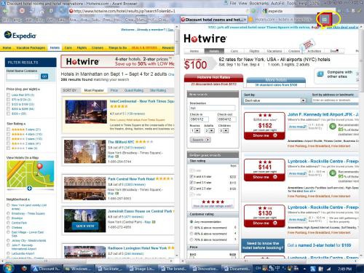Toggle the 4 and 4.5 star Hotwire checkbox
This screenshot has width=364, height=273.
[191, 176]
